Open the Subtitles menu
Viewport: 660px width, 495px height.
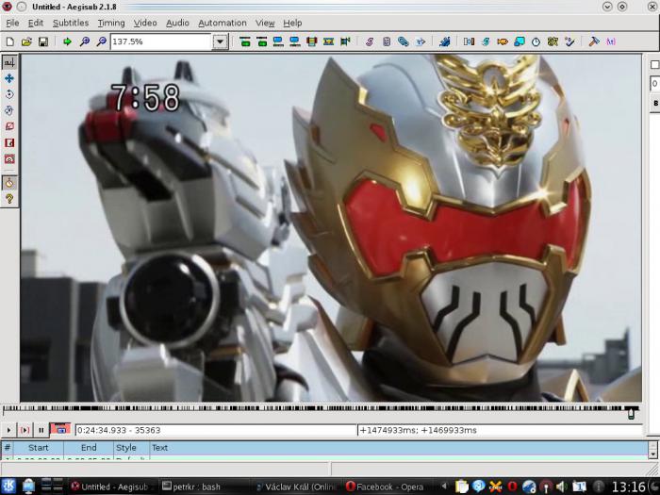pyautogui.click(x=71, y=23)
